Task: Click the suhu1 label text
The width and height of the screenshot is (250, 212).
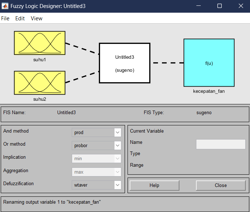Action: 39,60
